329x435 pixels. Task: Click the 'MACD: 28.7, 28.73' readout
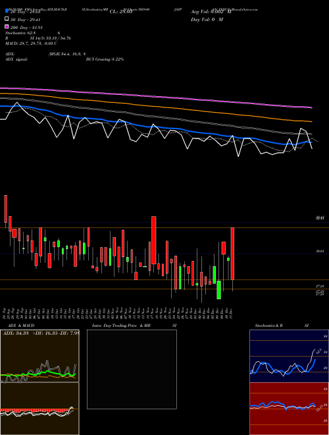[24, 43]
